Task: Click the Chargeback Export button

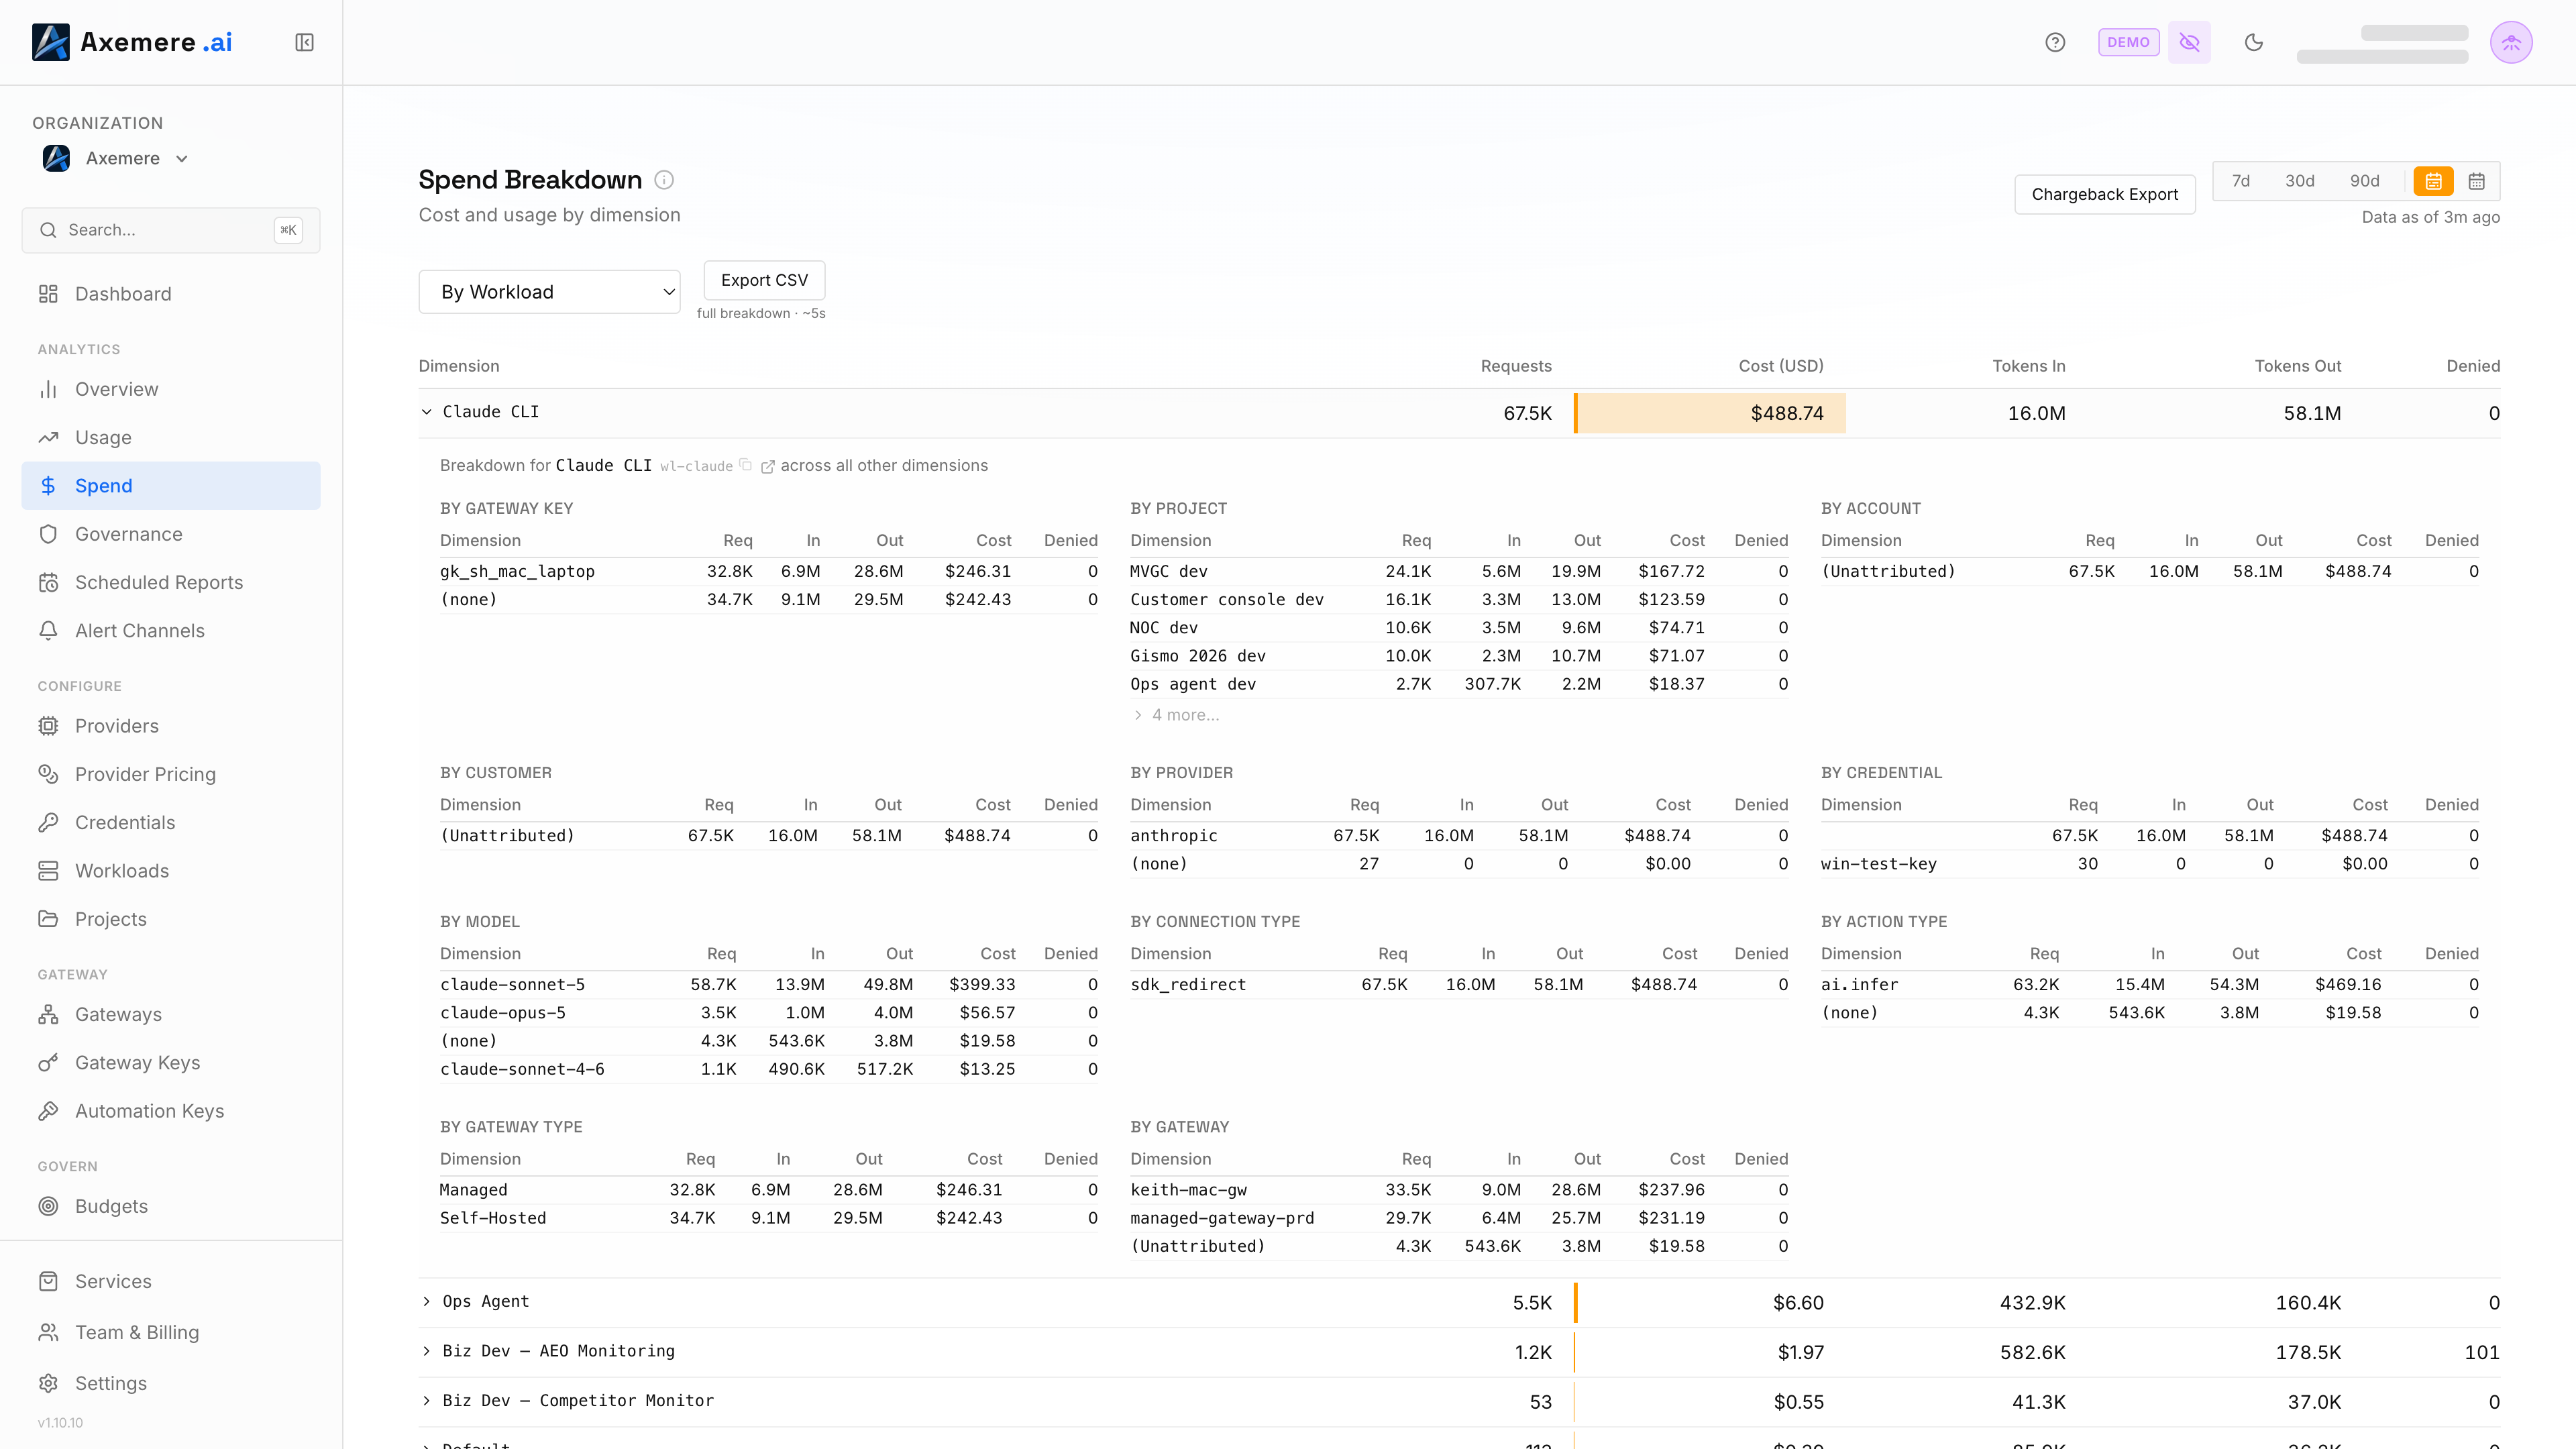Action: click(x=2104, y=194)
